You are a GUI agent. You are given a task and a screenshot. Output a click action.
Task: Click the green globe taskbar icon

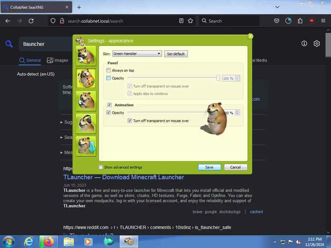pos(109,242)
